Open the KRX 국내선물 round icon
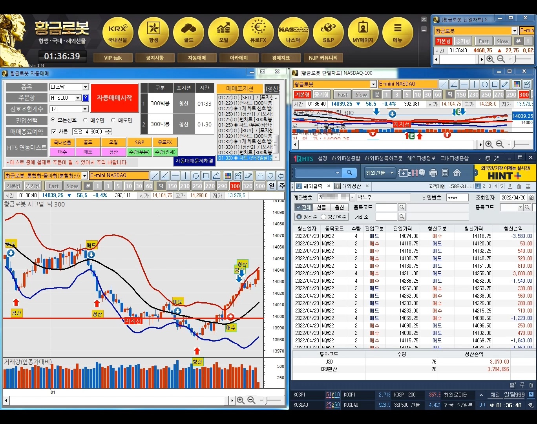537x424 pixels. [118, 33]
